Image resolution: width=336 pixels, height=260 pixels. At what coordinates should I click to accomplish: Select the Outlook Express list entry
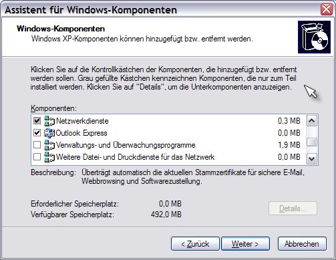tap(167, 133)
